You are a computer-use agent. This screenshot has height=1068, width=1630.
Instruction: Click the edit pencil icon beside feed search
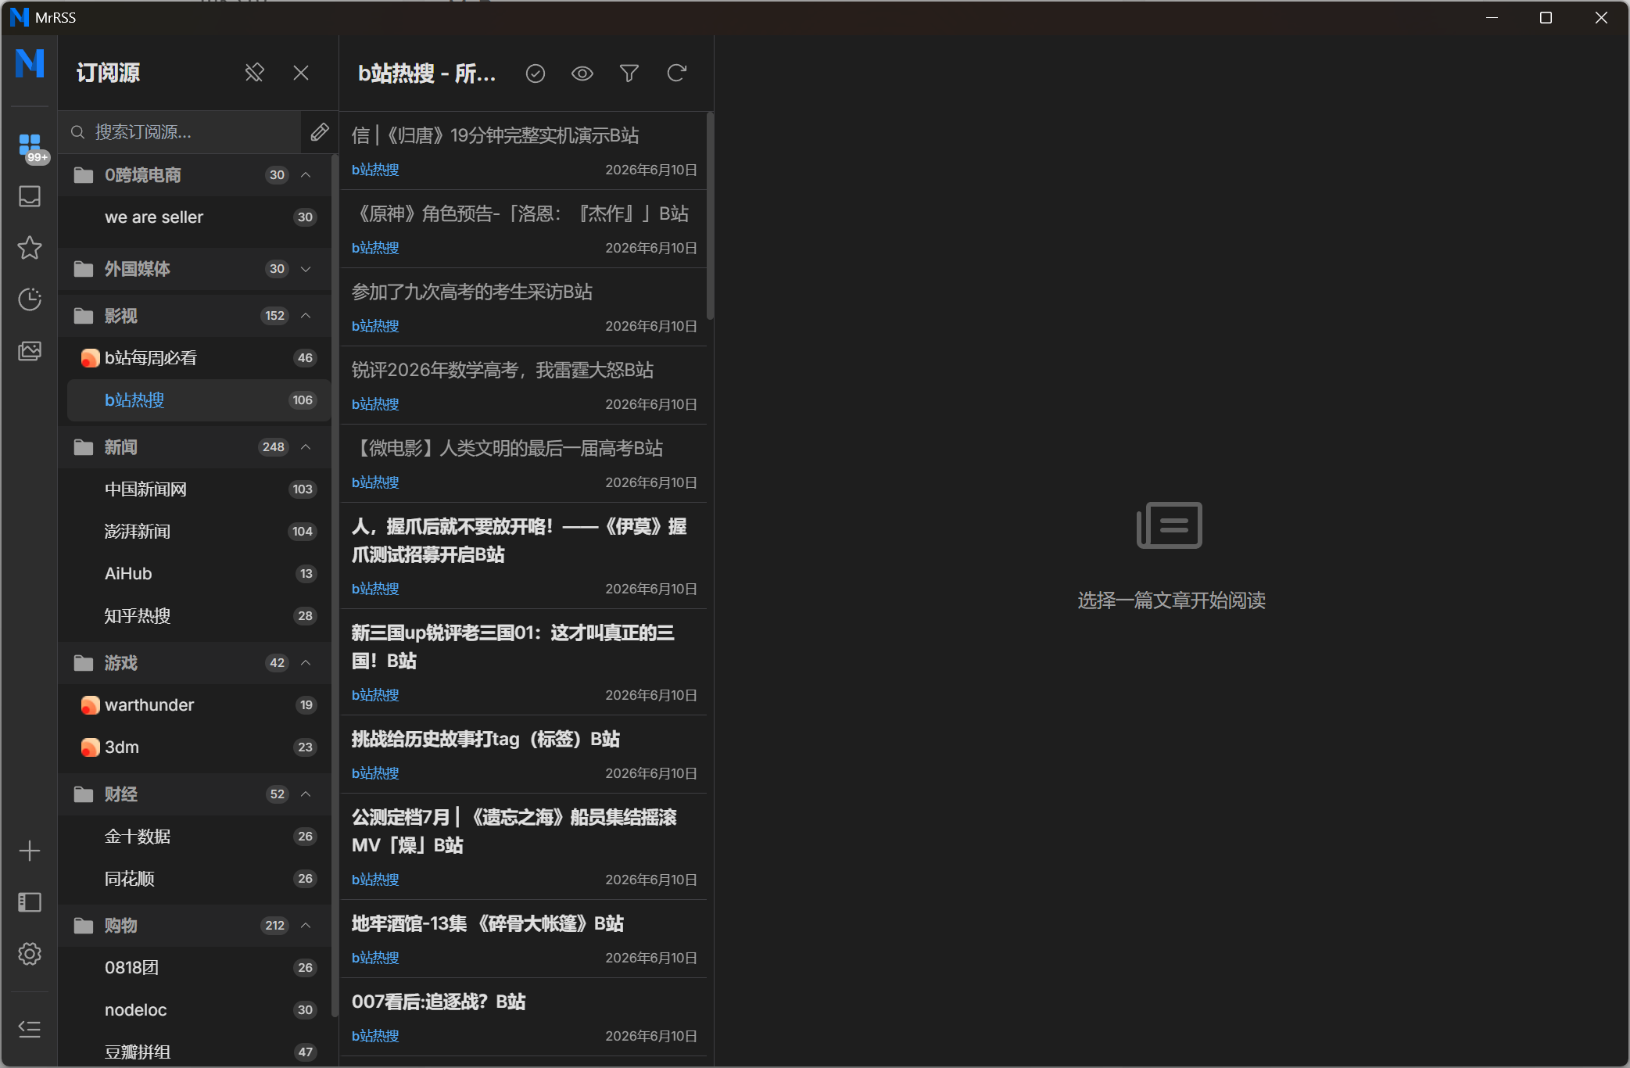tap(319, 132)
